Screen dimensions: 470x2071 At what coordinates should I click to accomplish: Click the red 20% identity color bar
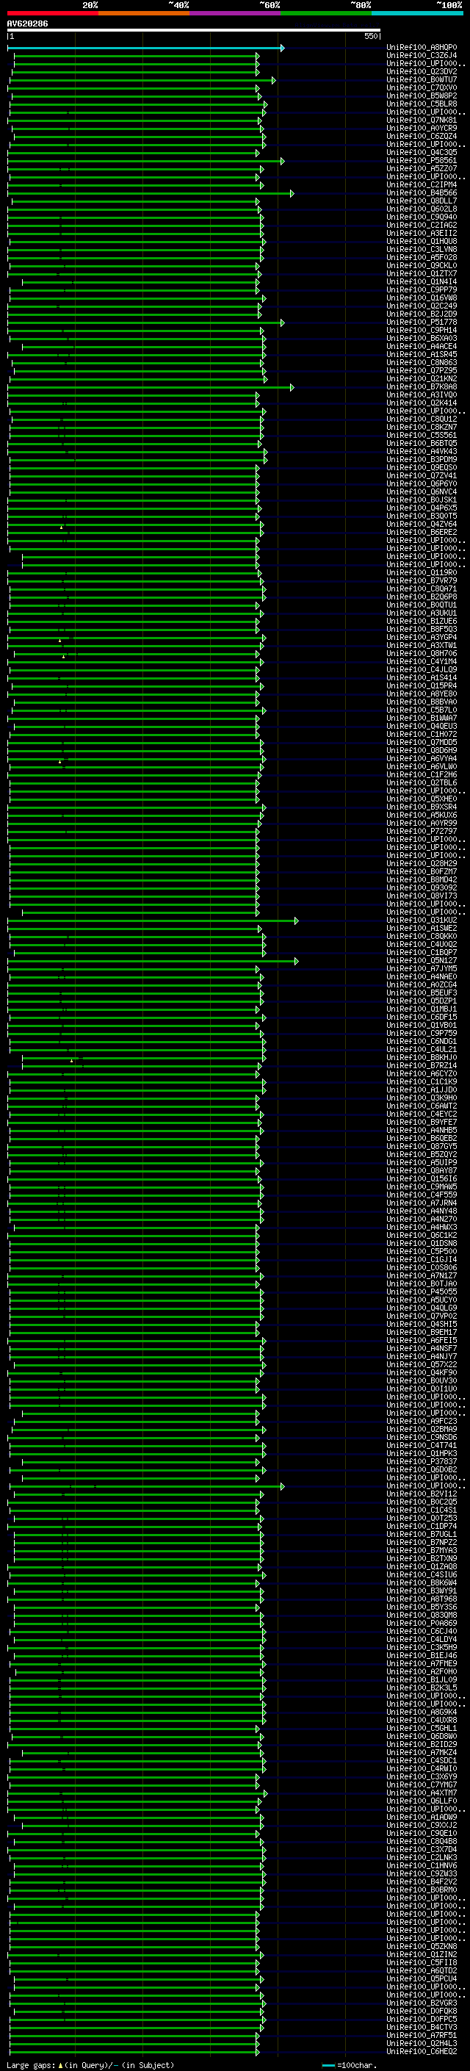pyautogui.click(x=53, y=14)
